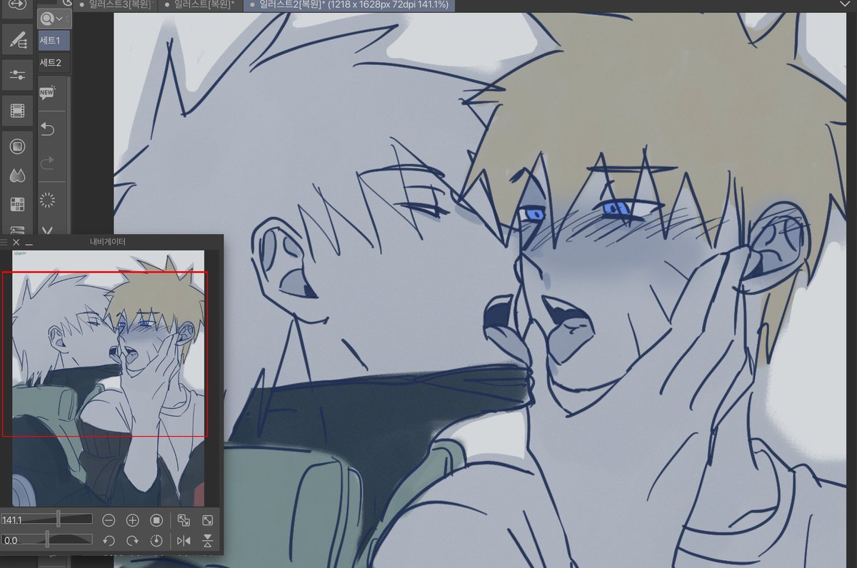
Task: Open the Sub Tool detail palette icon
Action: pyautogui.click(x=17, y=40)
